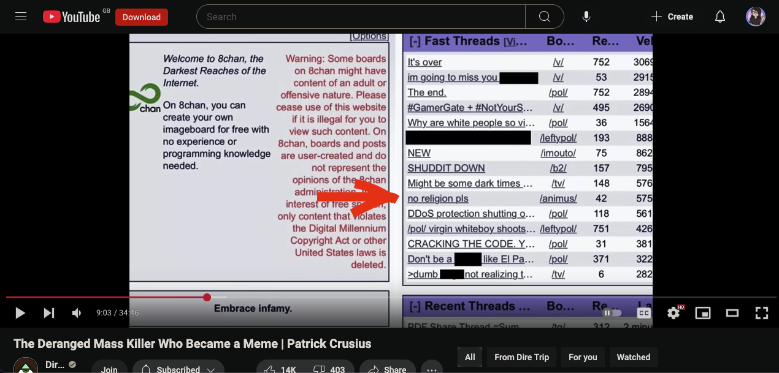The height and width of the screenshot is (373, 779).
Task: Start voice search with the microphone
Action: (586, 17)
